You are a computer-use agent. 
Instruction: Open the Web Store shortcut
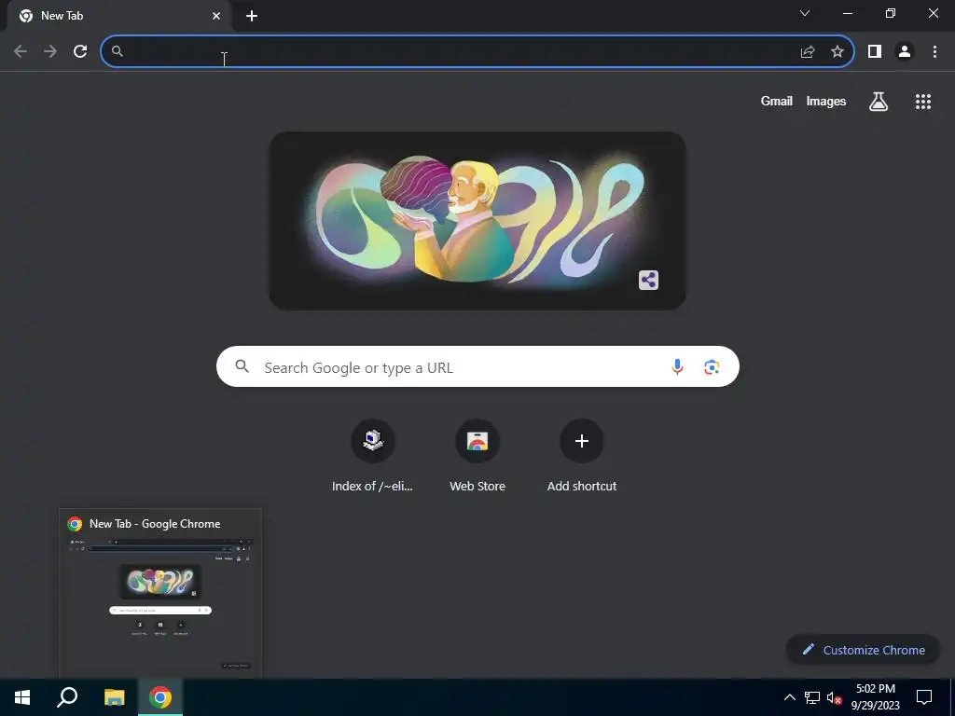477,455
